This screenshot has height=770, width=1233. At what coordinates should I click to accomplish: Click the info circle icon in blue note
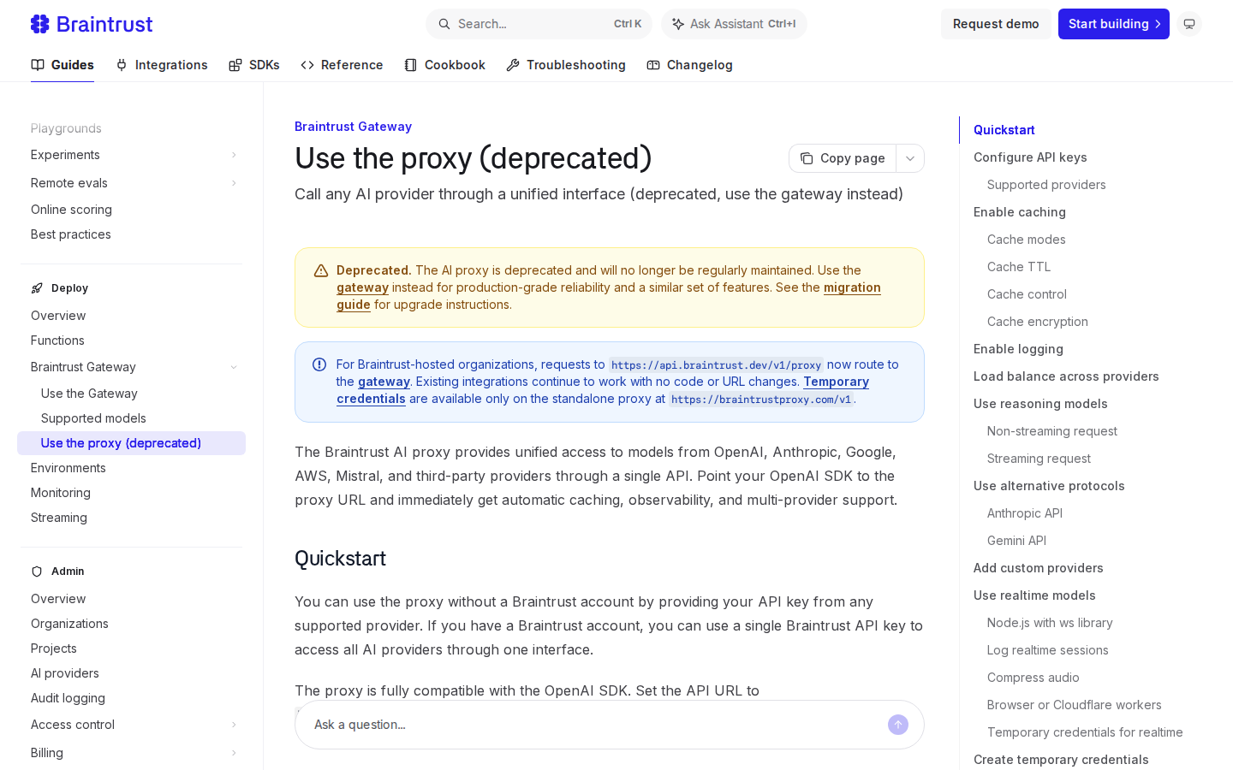coord(319,364)
